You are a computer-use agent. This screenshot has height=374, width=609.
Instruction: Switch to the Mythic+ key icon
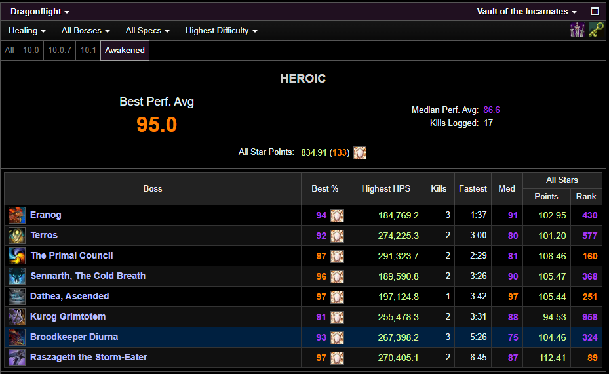click(x=596, y=30)
